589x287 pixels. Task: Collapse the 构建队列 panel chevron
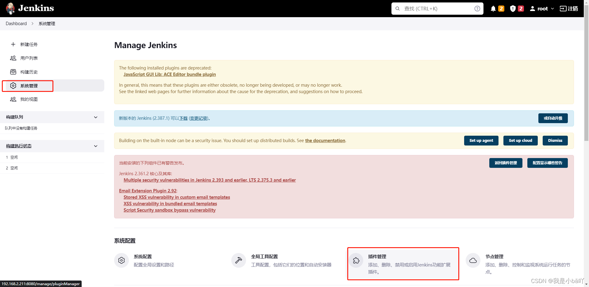click(96, 117)
